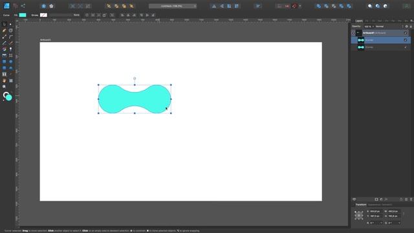The width and height of the screenshot is (414, 233).
Task: Open the shear angle dropdown in Transform
Action: (399, 223)
